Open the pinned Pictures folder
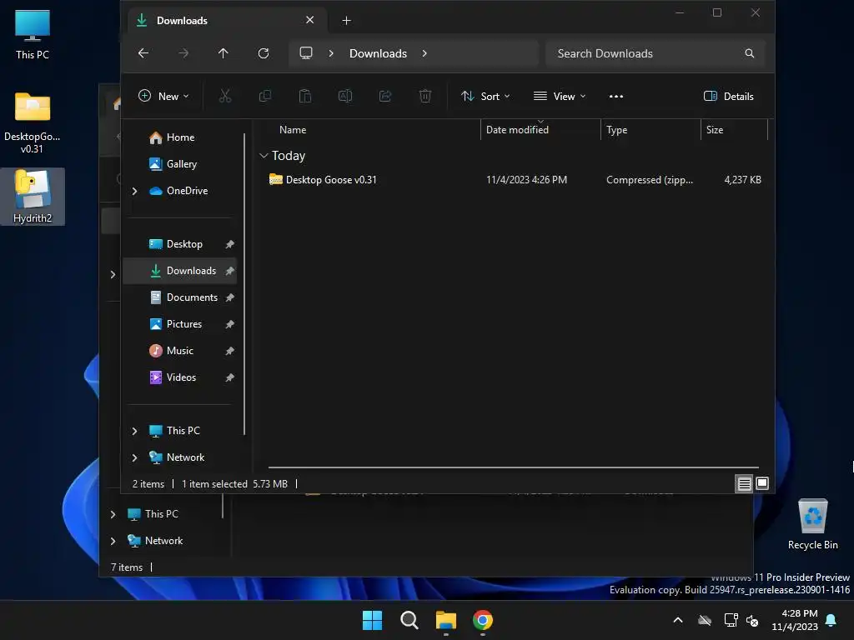The width and height of the screenshot is (854, 640). (x=180, y=324)
